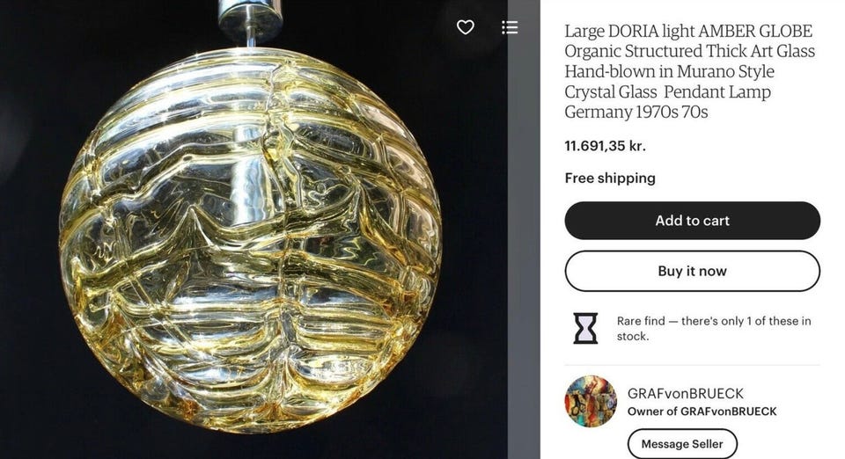This screenshot has width=845, height=459.
Task: Click Germany 1970s 70s in title
Action: pos(636,112)
